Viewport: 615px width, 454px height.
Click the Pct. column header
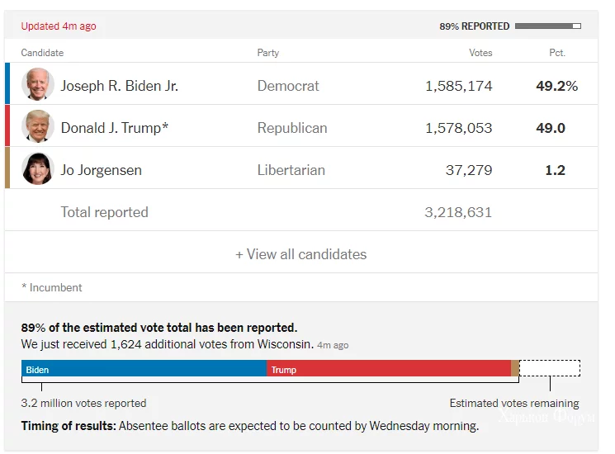[557, 53]
